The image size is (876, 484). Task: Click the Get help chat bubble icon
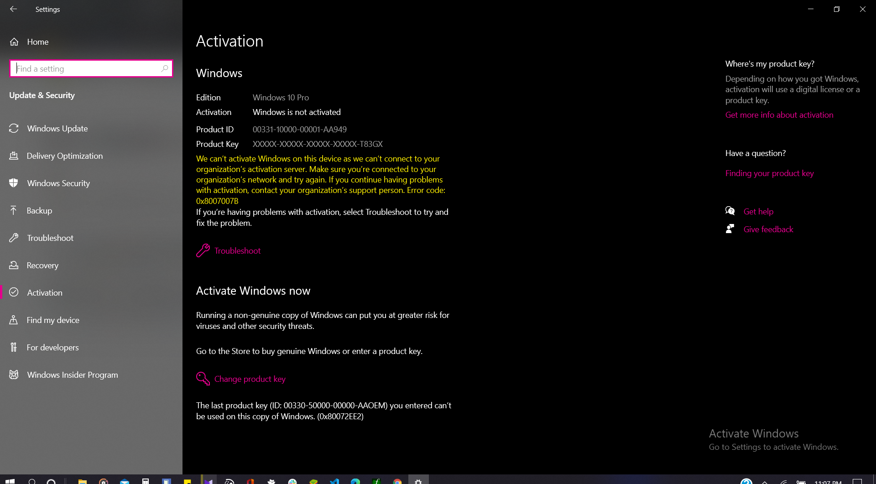coord(730,211)
